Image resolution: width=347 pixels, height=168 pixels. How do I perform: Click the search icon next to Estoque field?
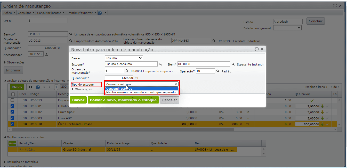(160, 64)
